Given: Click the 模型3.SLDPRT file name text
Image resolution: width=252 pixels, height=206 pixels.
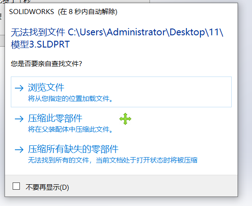Looking at the screenshot, I should click(40, 44).
